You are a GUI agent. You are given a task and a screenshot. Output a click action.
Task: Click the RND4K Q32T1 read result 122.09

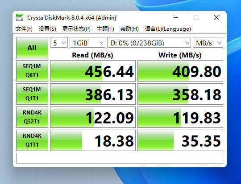tap(93, 117)
